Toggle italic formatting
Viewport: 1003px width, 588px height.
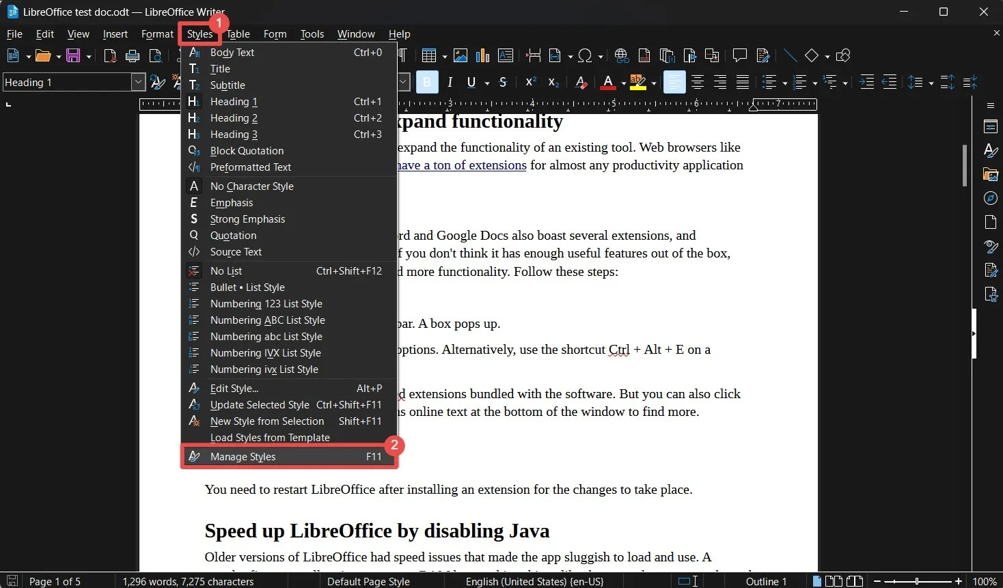pos(450,82)
